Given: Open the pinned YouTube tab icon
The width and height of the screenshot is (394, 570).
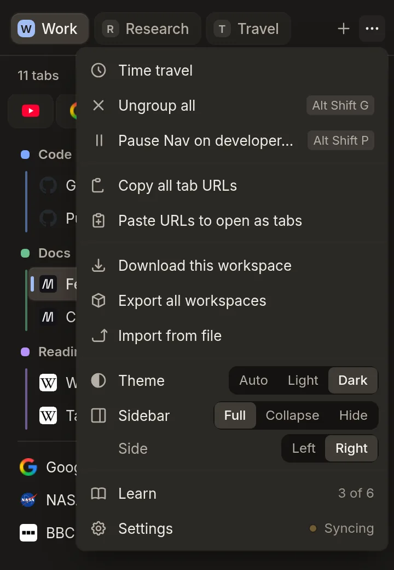Looking at the screenshot, I should (x=31, y=111).
